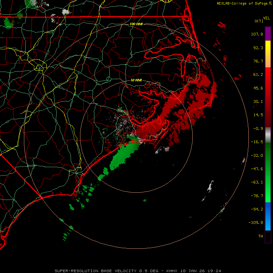This screenshot has width=273, height=273.
Task: Click the Super-Resolution Base Velocity caption at the bottom
Action: (x=138, y=271)
